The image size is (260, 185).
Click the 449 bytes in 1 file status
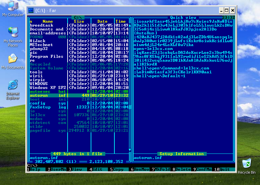(x=78, y=154)
